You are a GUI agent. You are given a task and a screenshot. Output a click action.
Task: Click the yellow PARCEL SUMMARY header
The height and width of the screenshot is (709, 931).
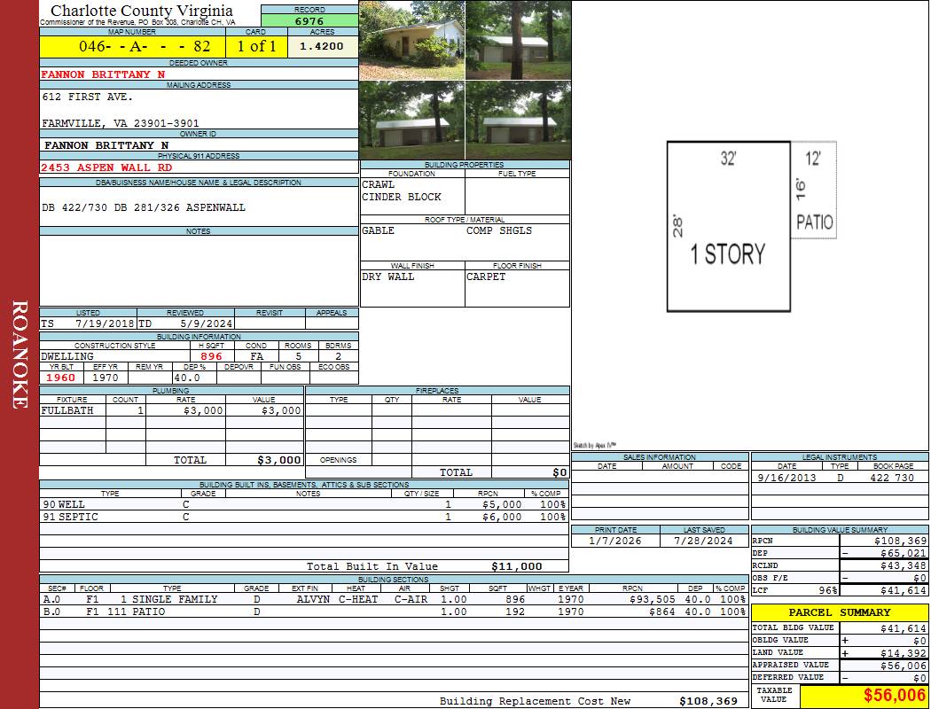click(839, 612)
